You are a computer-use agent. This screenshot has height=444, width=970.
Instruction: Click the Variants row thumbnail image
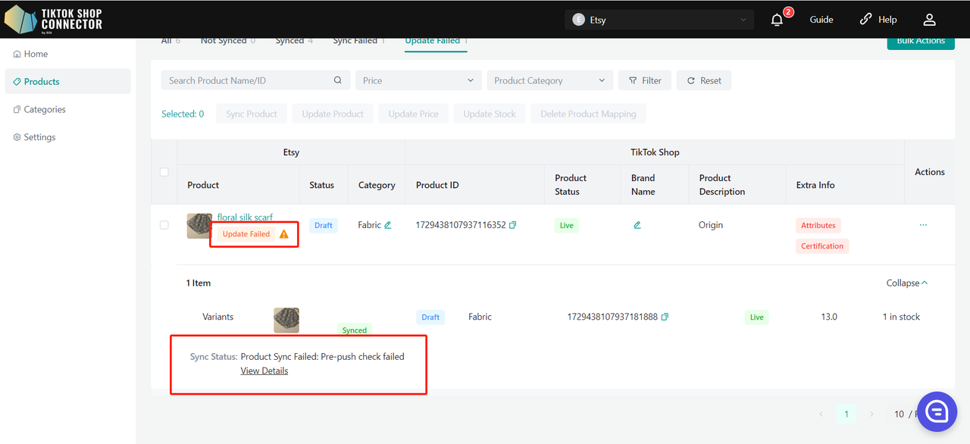tap(286, 320)
